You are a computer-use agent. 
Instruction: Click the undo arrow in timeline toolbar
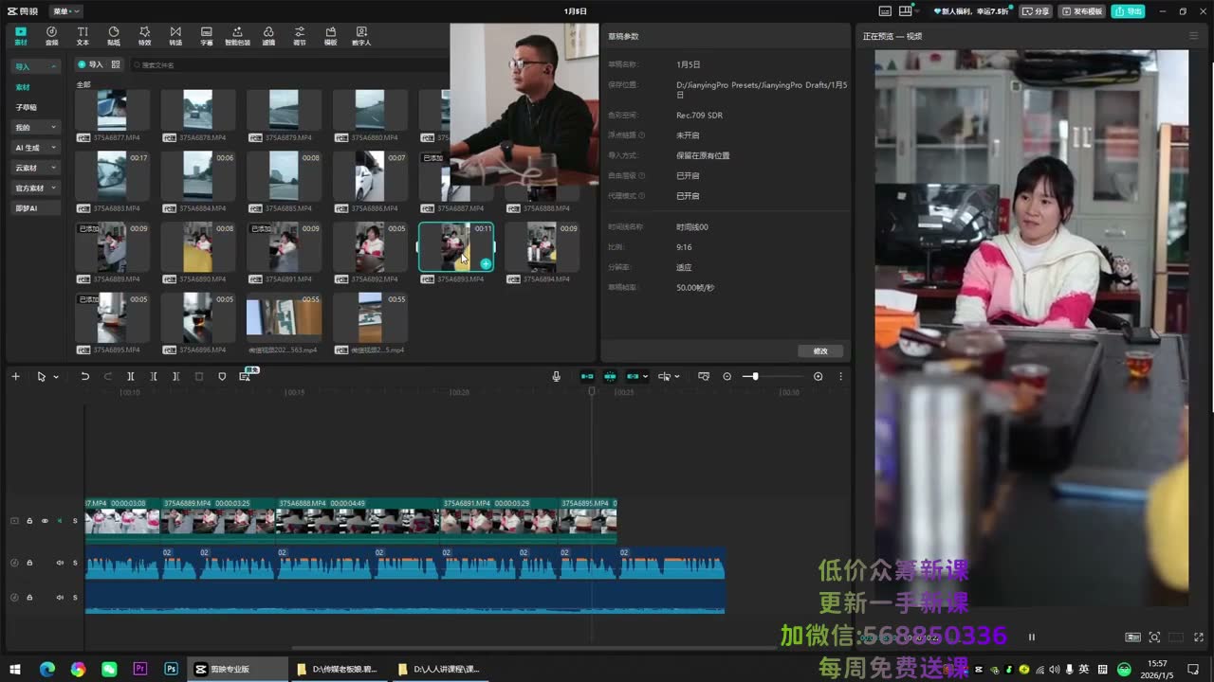pyautogui.click(x=84, y=376)
